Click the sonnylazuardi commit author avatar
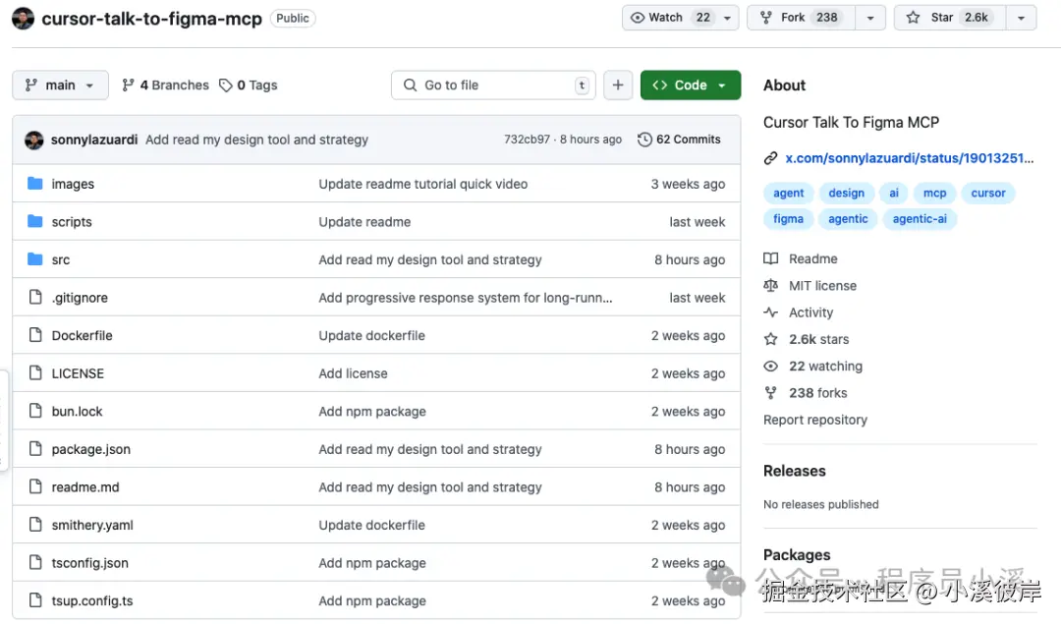Screen dimensions: 1061x624 click(34, 140)
